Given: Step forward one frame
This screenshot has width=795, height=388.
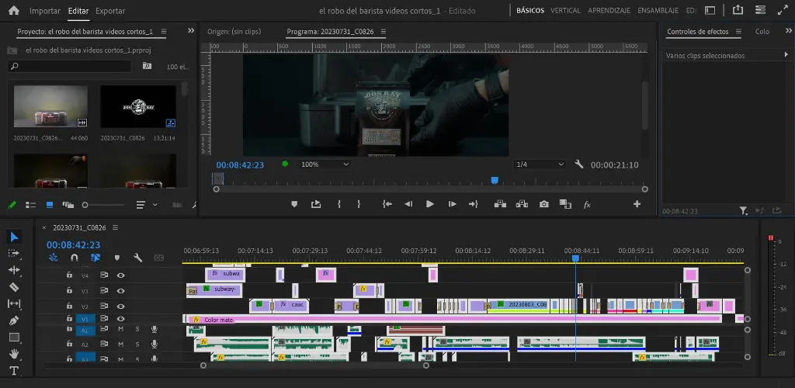Looking at the screenshot, I should coord(453,204).
